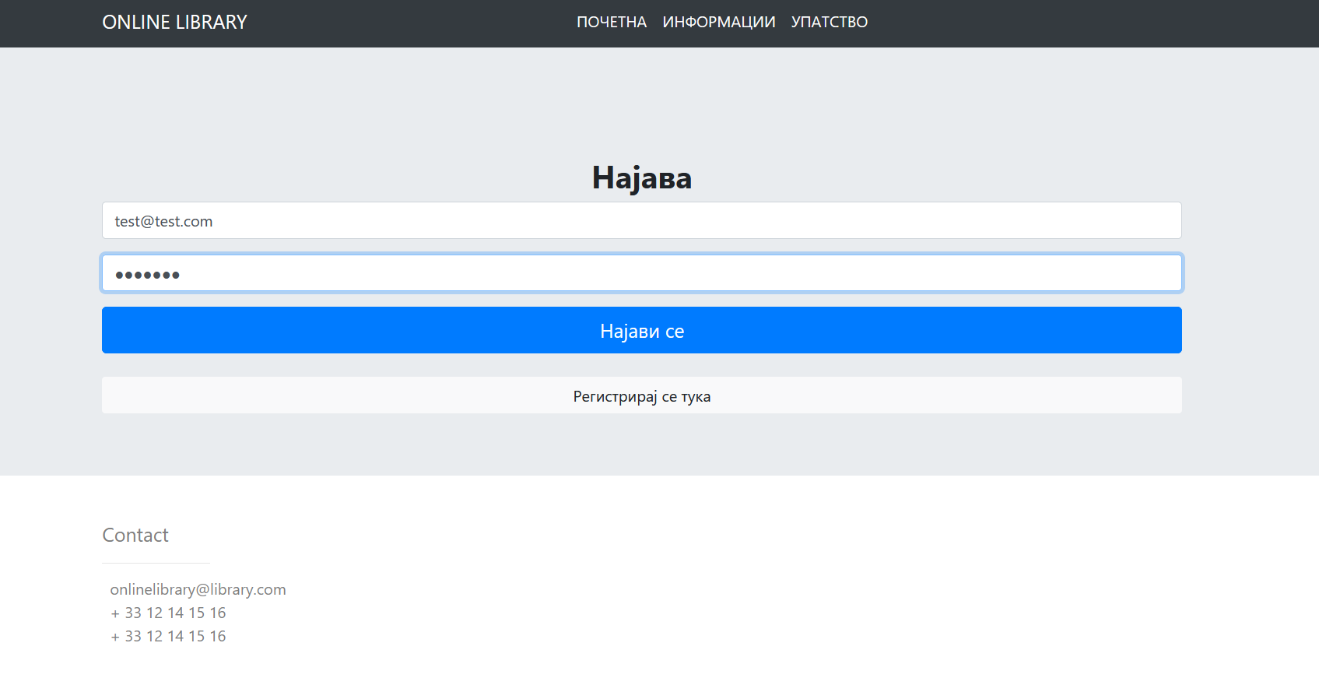Click the word тука in the register button
Image resolution: width=1319 pixels, height=678 pixels.
click(696, 397)
